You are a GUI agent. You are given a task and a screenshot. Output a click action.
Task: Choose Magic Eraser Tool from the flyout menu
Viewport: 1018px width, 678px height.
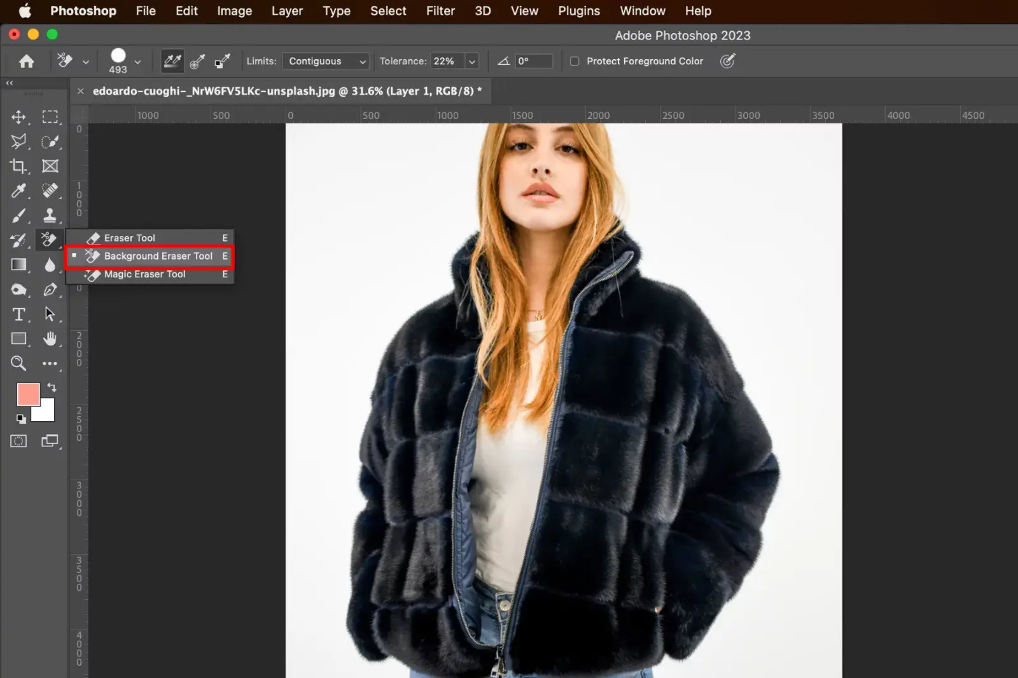(x=144, y=274)
